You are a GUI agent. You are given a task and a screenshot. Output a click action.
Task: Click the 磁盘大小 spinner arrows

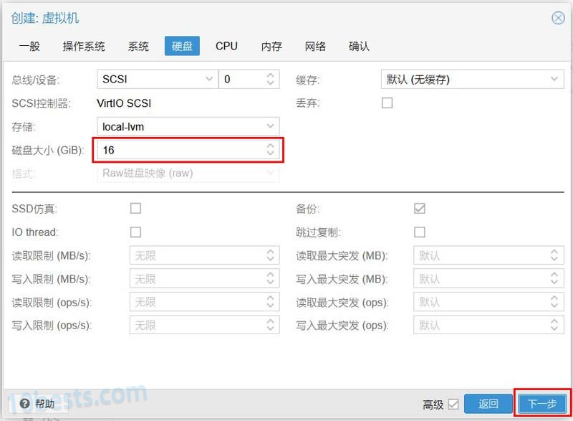coord(270,150)
